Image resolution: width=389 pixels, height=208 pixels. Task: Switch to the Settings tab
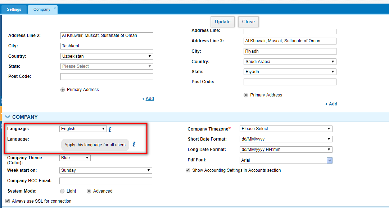pyautogui.click(x=14, y=9)
